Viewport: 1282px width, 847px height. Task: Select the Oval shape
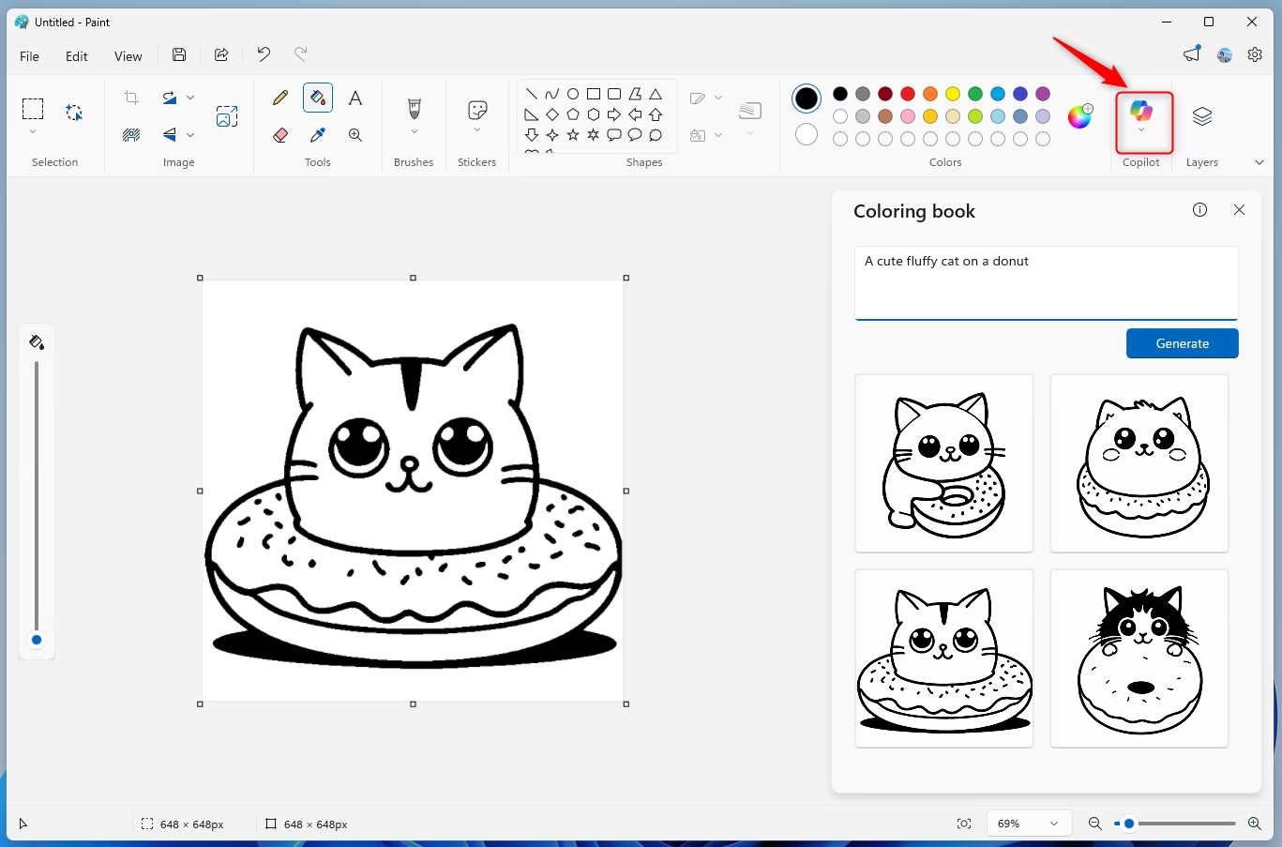click(x=573, y=93)
